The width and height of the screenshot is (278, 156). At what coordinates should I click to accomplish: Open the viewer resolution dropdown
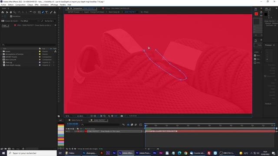click(x=82, y=116)
